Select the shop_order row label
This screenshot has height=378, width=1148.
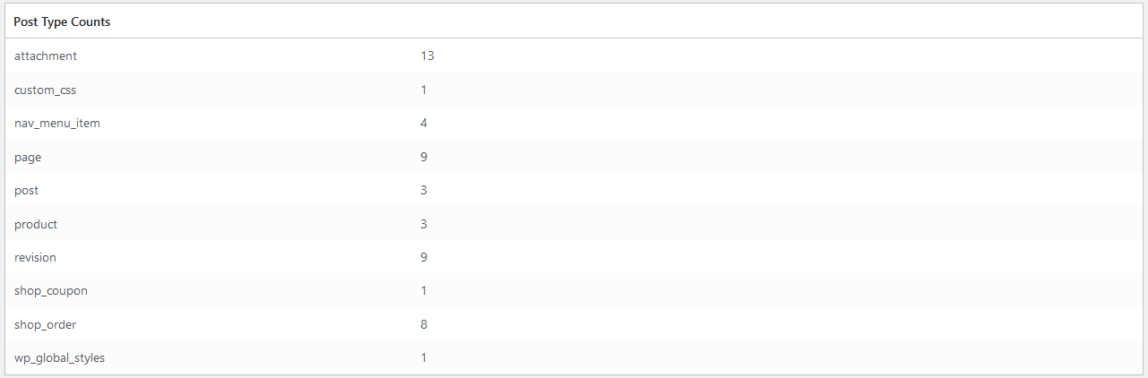point(46,324)
